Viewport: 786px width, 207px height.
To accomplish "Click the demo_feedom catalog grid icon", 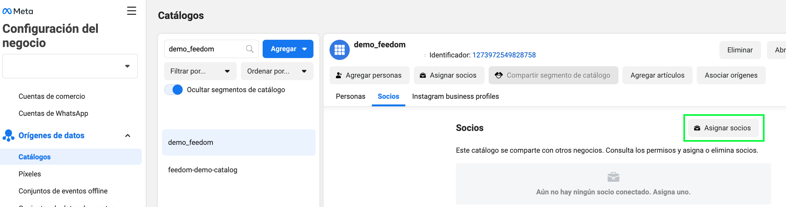I will 339,50.
